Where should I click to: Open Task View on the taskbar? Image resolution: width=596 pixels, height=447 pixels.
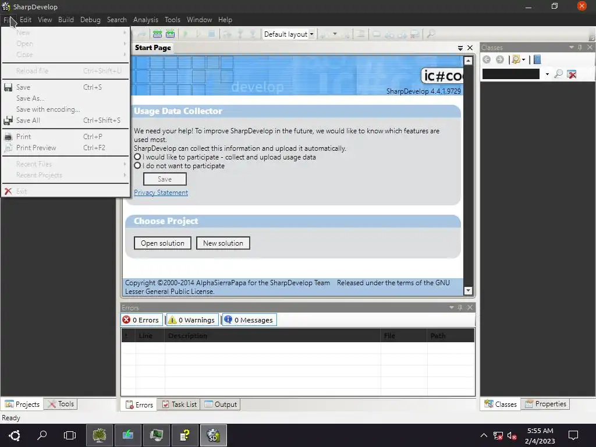70,435
